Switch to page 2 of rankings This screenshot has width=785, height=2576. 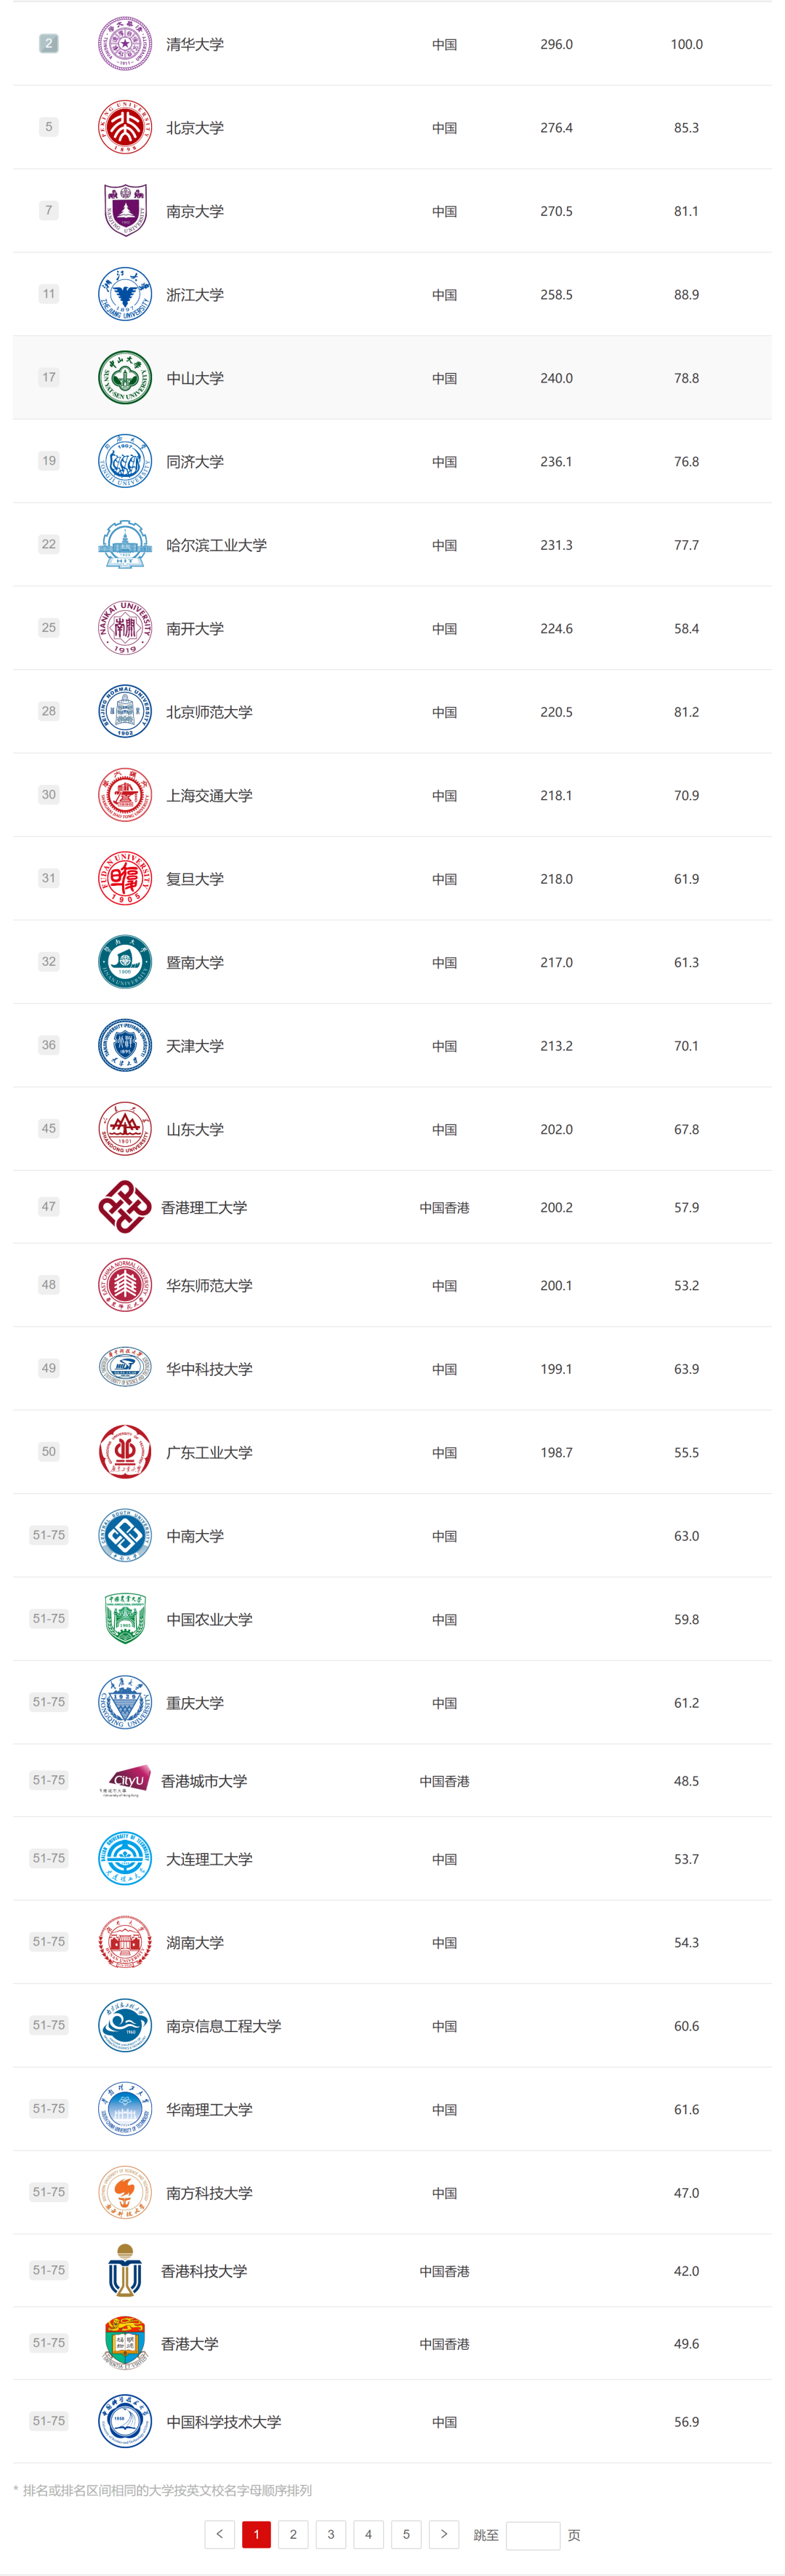(293, 2534)
